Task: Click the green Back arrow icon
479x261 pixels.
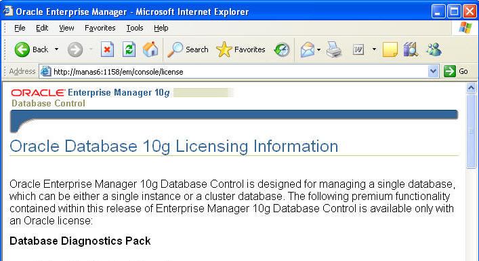Action: (x=22, y=49)
